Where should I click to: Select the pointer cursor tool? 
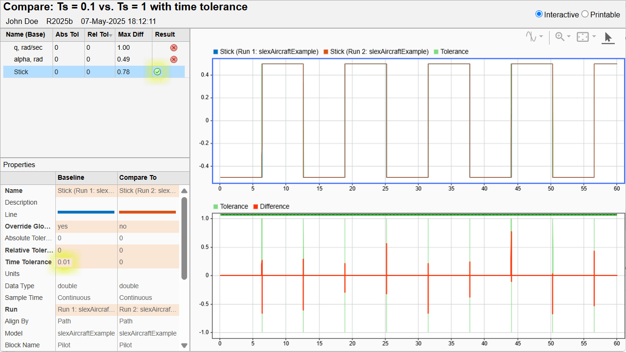click(x=608, y=37)
